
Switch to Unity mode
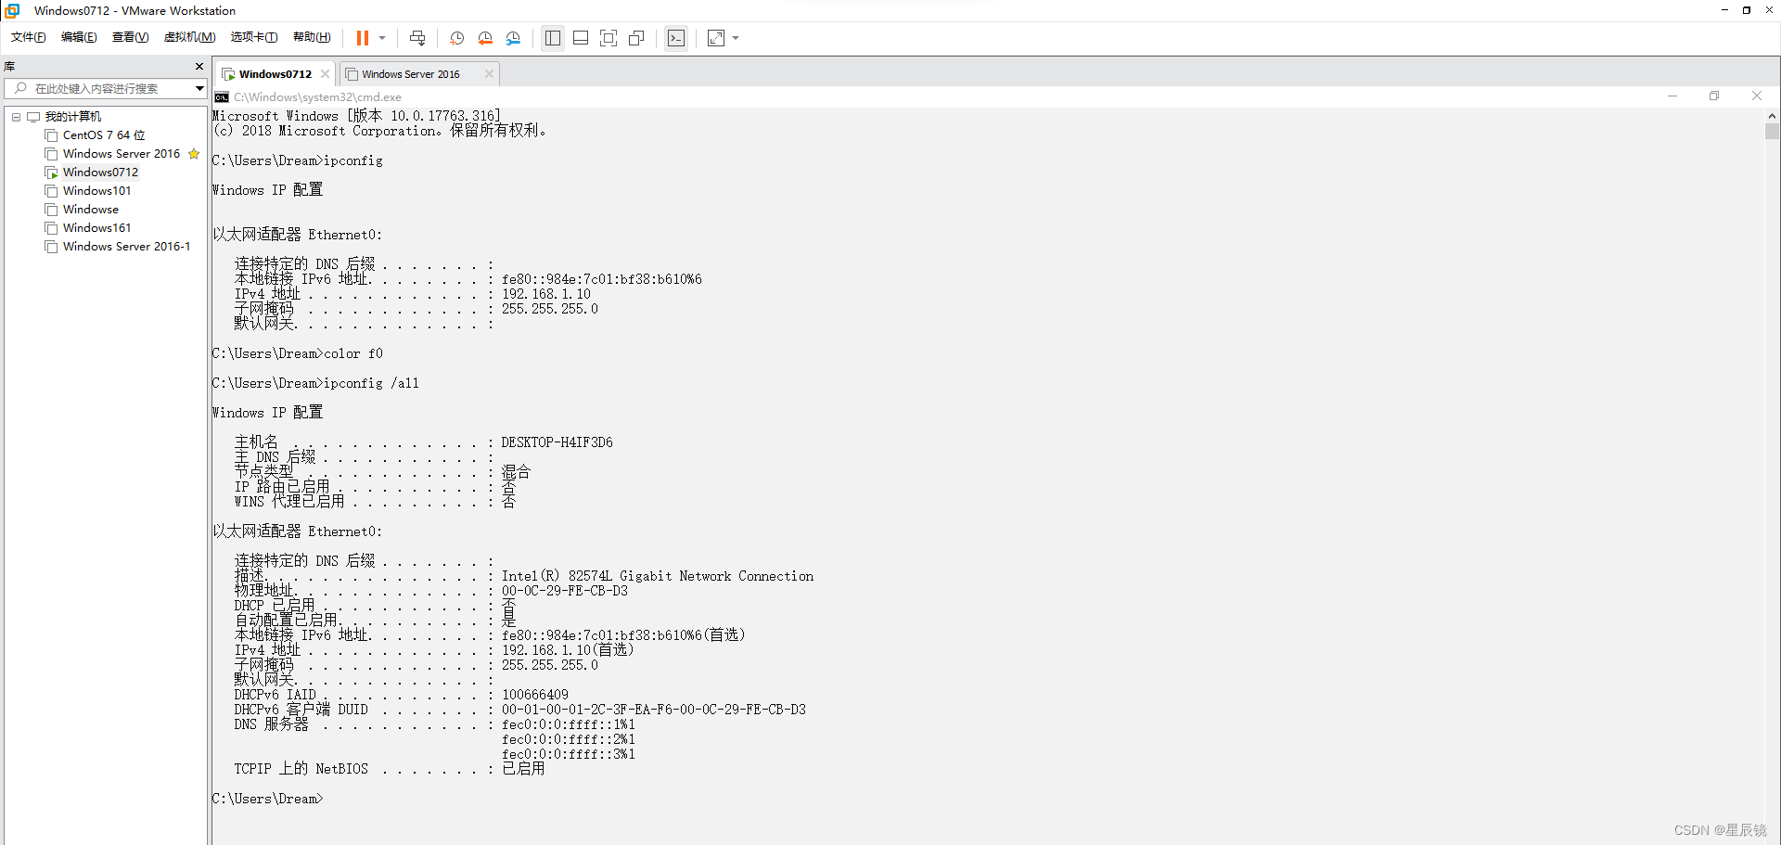tap(636, 38)
